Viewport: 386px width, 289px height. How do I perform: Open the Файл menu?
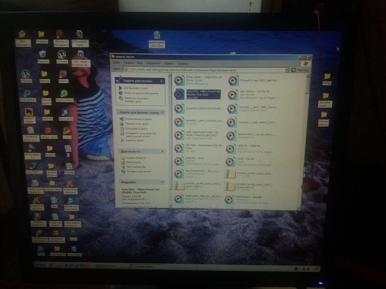click(116, 63)
